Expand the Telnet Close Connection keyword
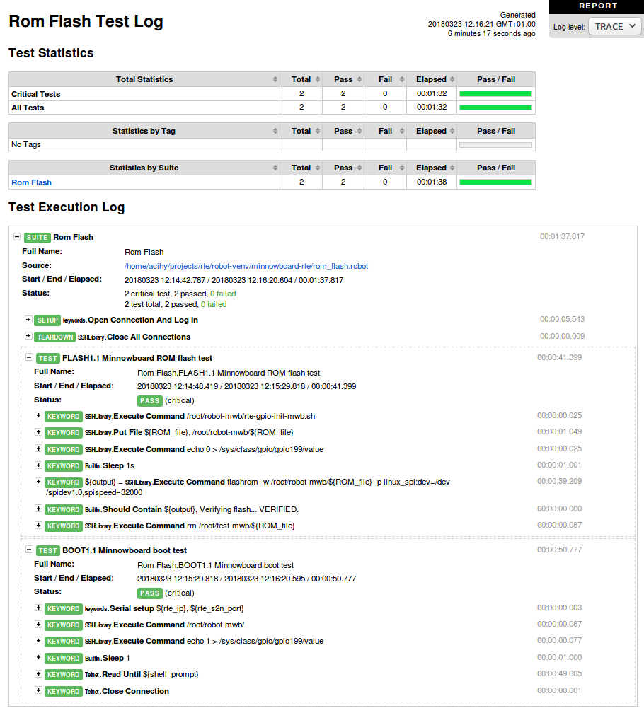 point(39,691)
